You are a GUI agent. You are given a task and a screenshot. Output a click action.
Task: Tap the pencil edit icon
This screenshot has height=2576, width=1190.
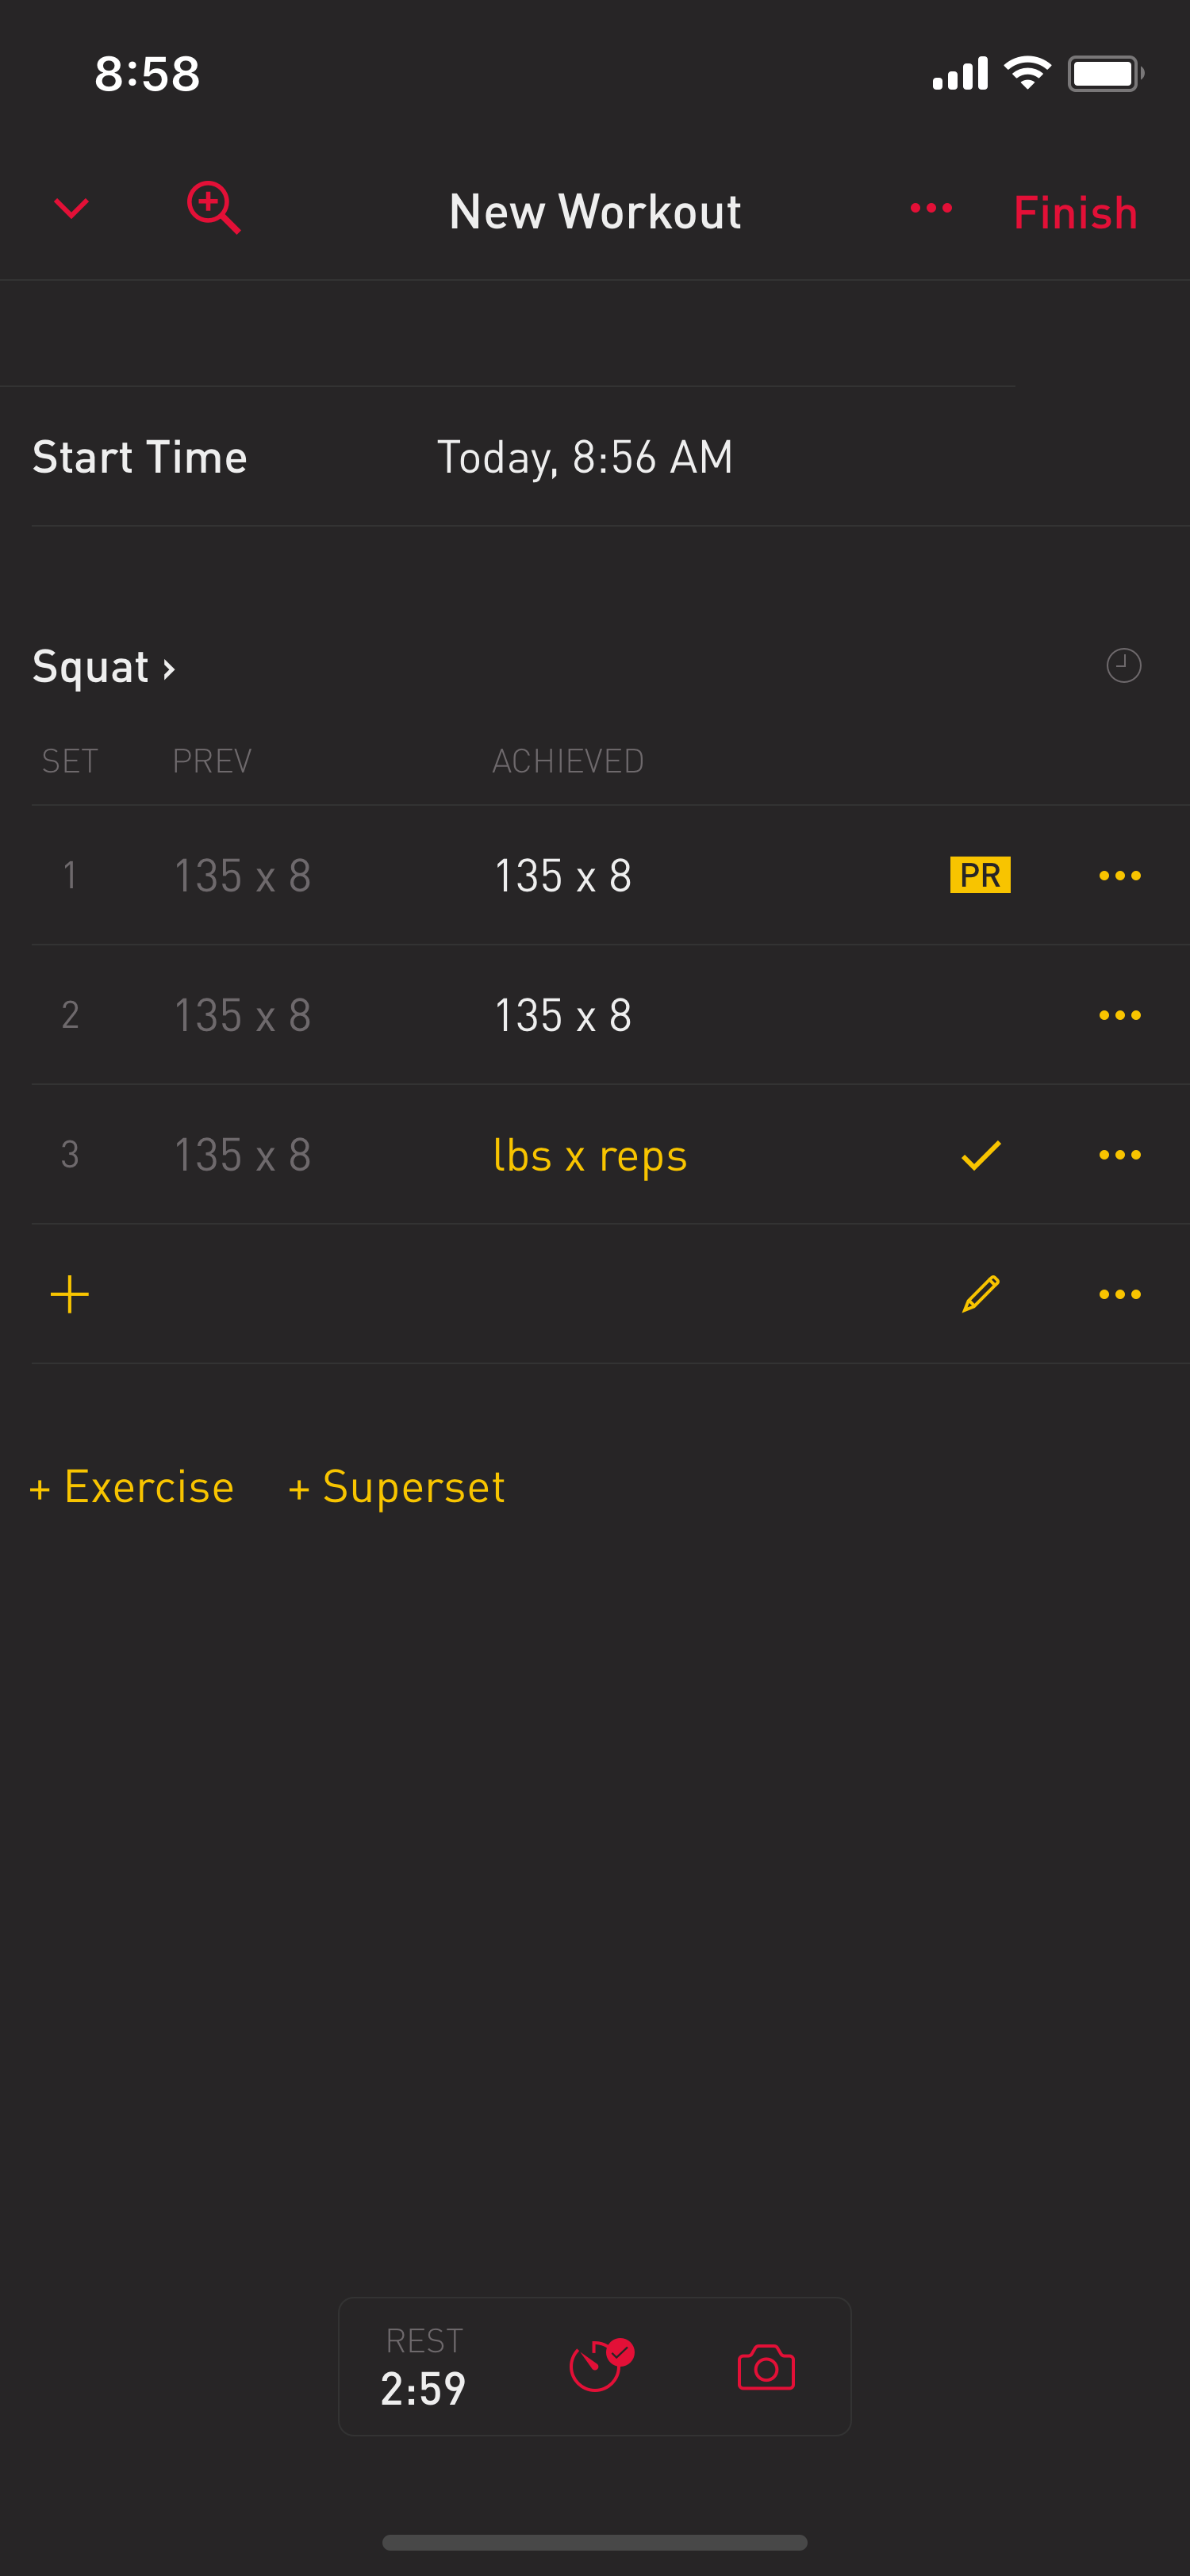point(980,1294)
